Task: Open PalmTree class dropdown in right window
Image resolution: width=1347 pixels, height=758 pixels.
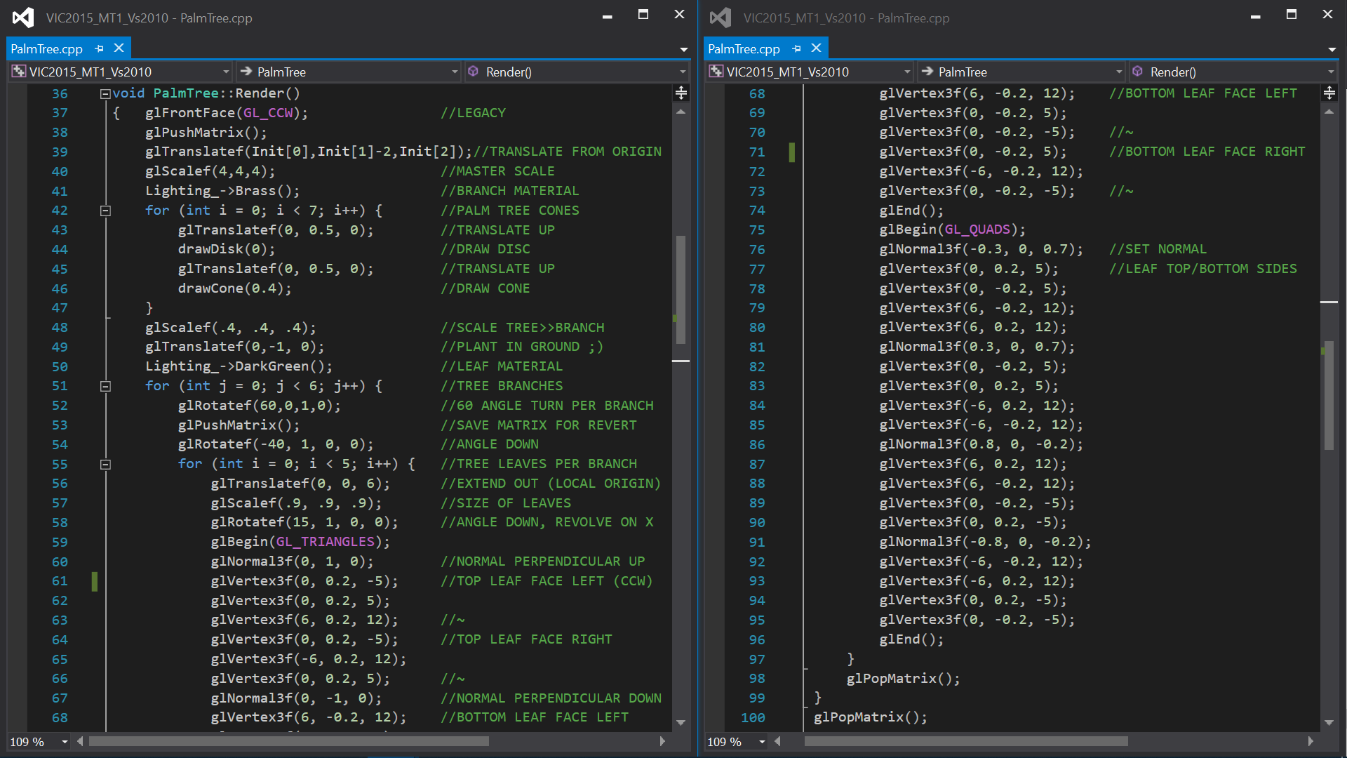Action: point(1021,72)
